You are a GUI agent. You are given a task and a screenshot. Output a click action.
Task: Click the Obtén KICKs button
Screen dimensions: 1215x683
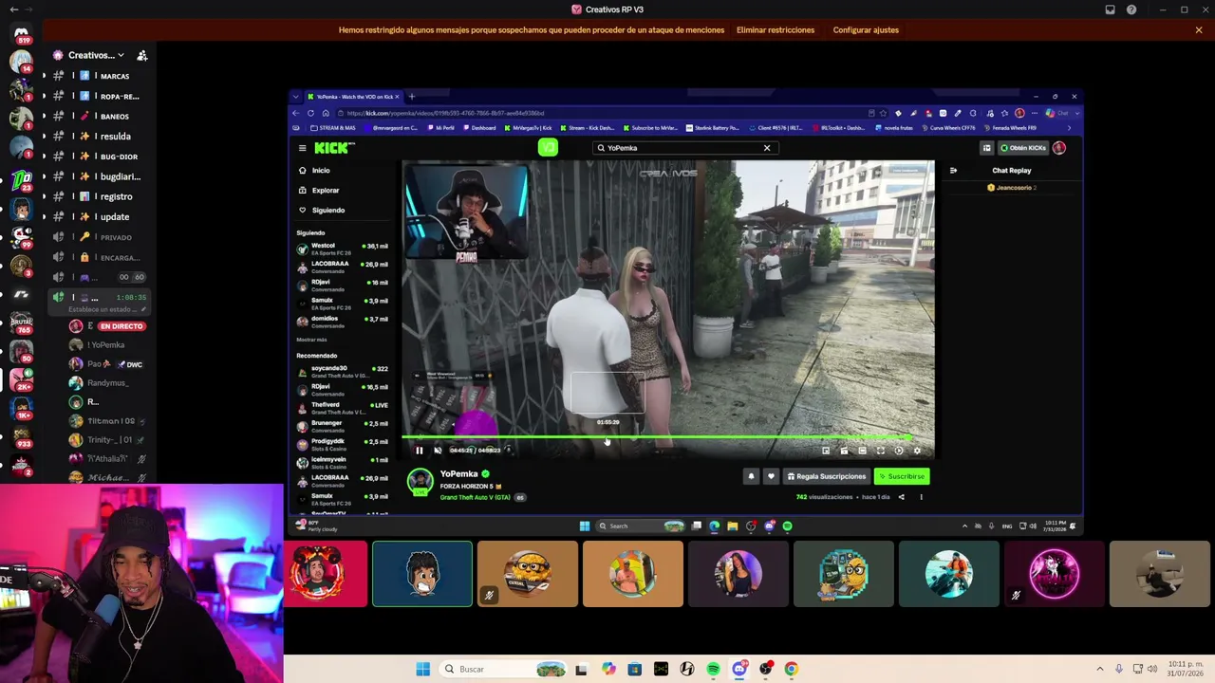pos(1023,148)
